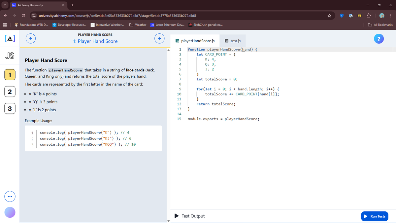Viewport: 396px width, 223px height.
Task: Click the scroll down arrow of instructions panel
Action: tap(168, 221)
